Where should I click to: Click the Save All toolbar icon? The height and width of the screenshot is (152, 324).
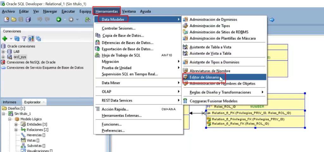tap(28, 20)
